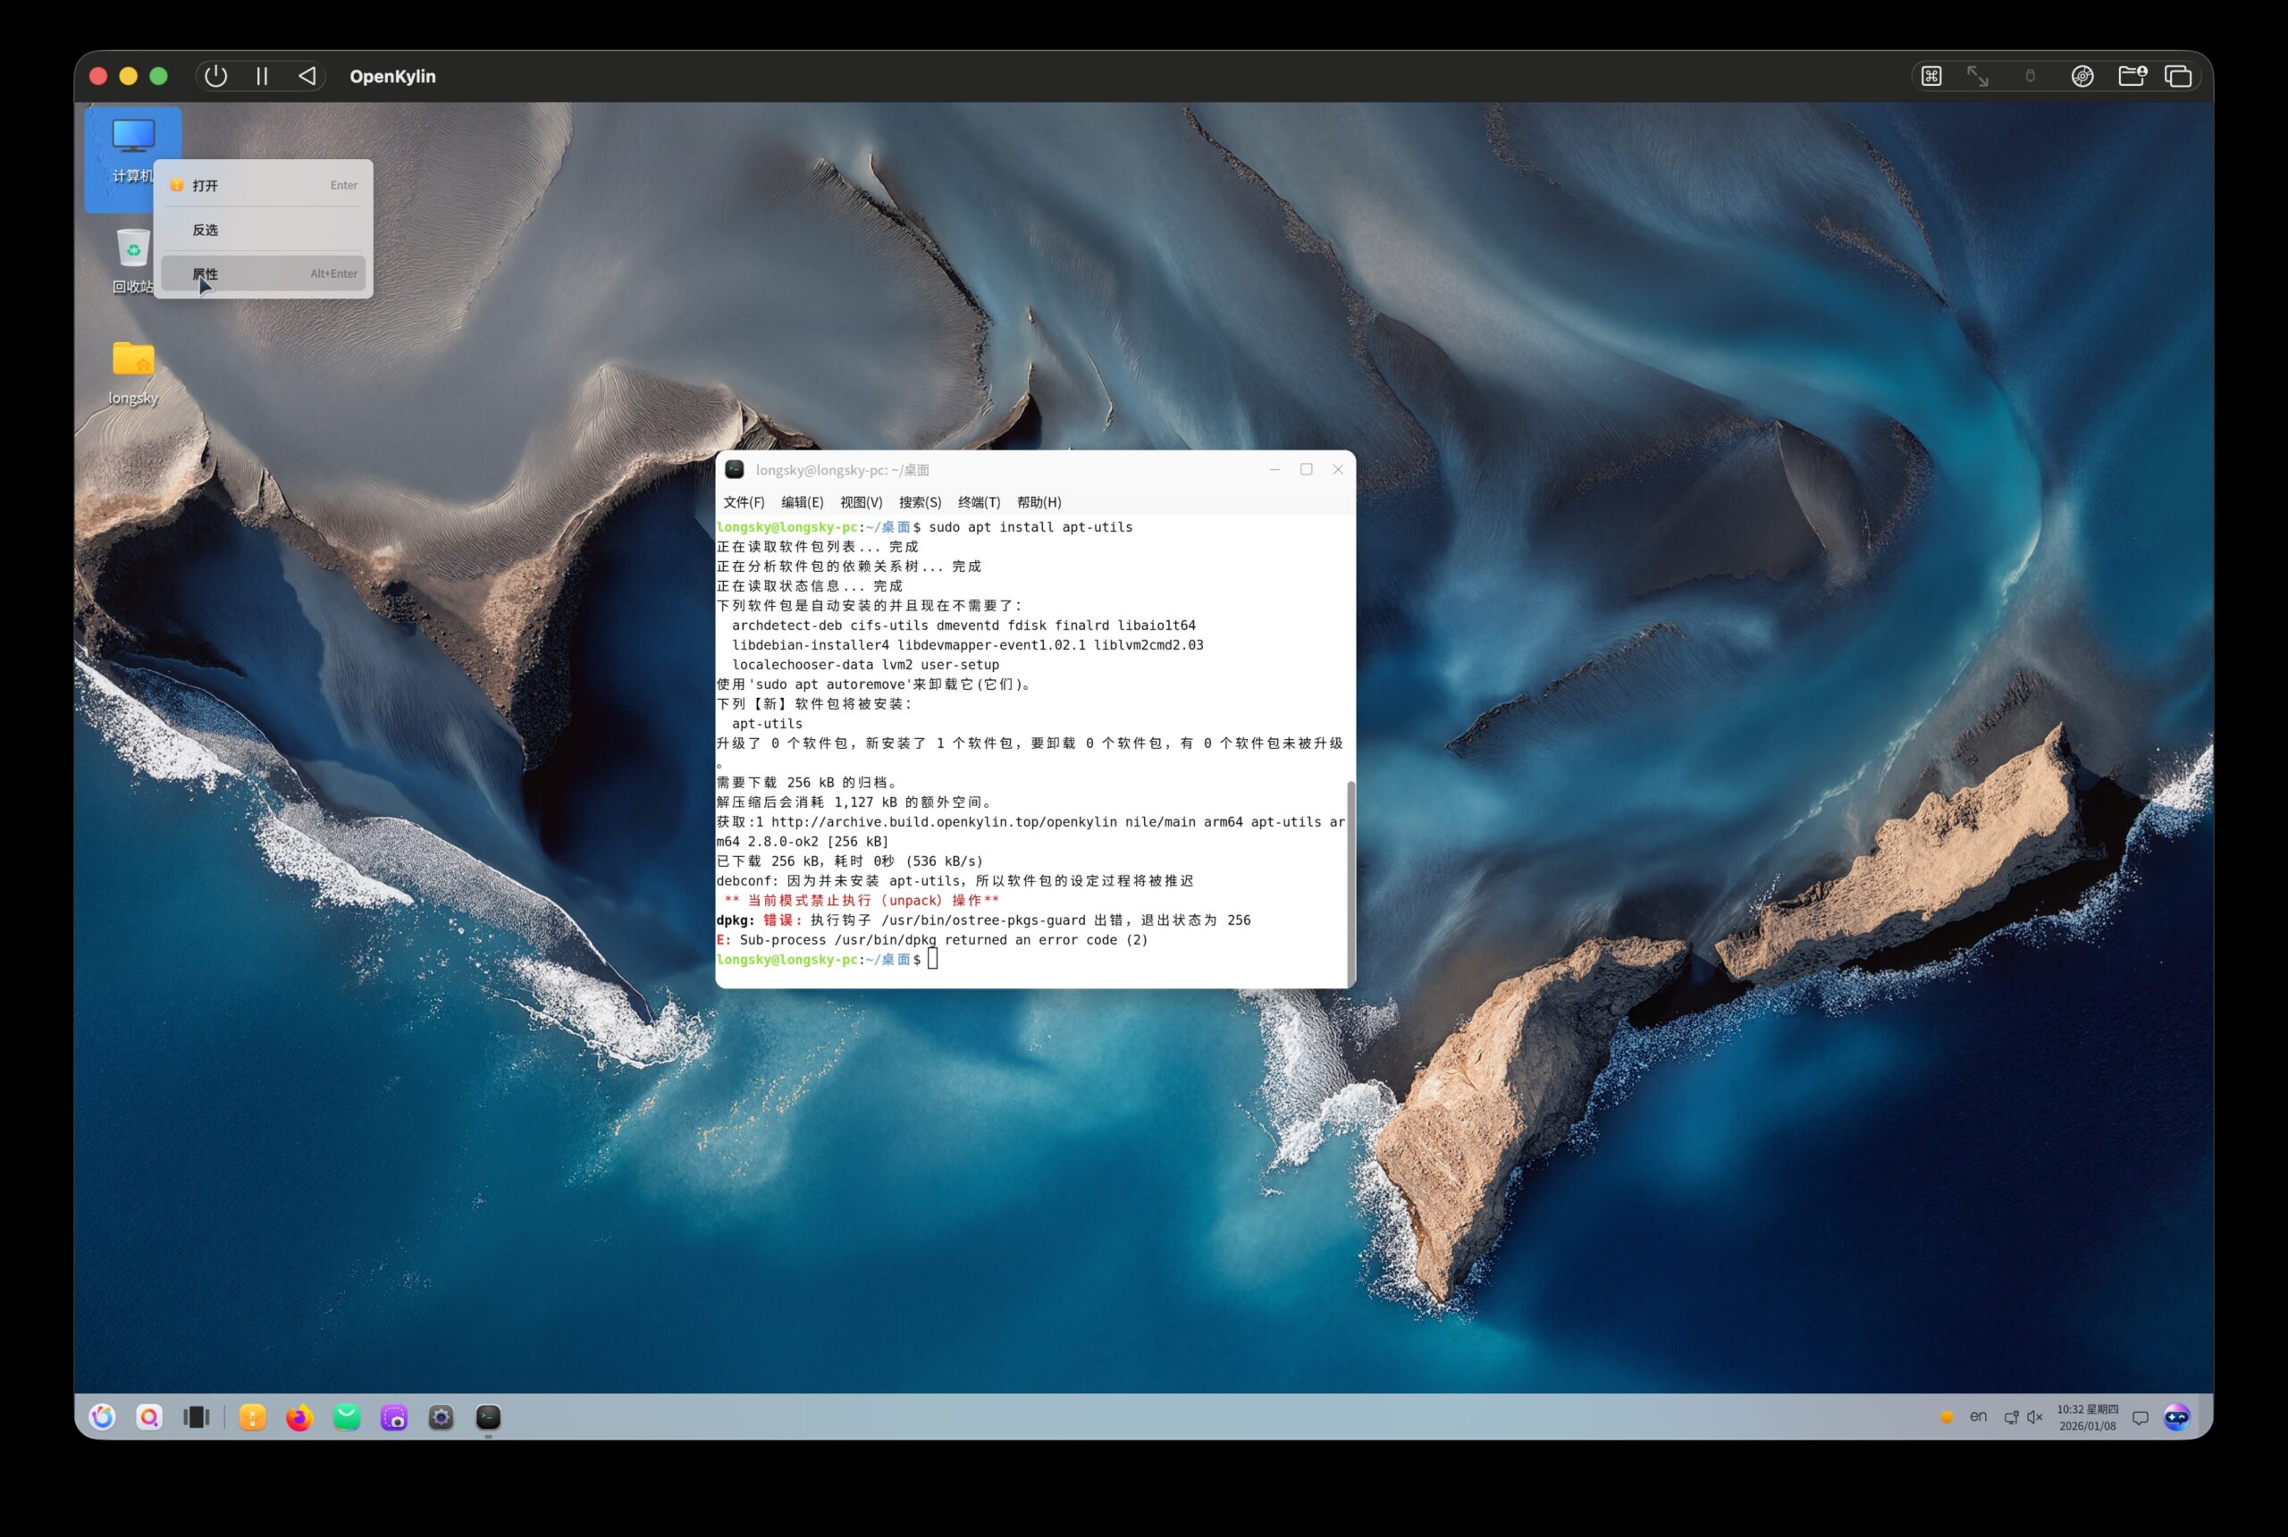
Task: Click the capture keyboard input icon
Action: pos(1931,77)
